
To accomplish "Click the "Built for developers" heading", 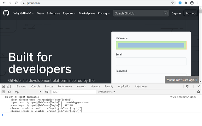I will [x=40, y=63].
